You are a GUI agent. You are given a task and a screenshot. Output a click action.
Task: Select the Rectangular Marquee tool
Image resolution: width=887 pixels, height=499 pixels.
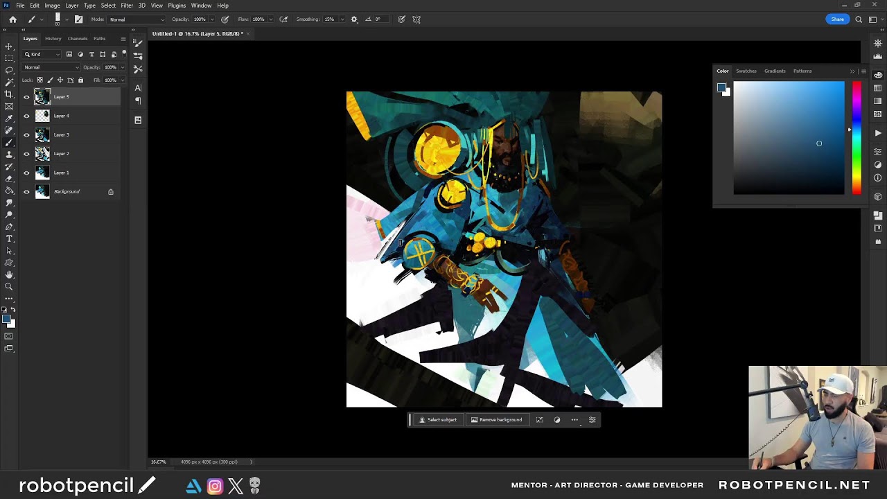pos(9,58)
